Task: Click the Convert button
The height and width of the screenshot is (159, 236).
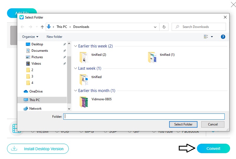Action: click(213, 149)
